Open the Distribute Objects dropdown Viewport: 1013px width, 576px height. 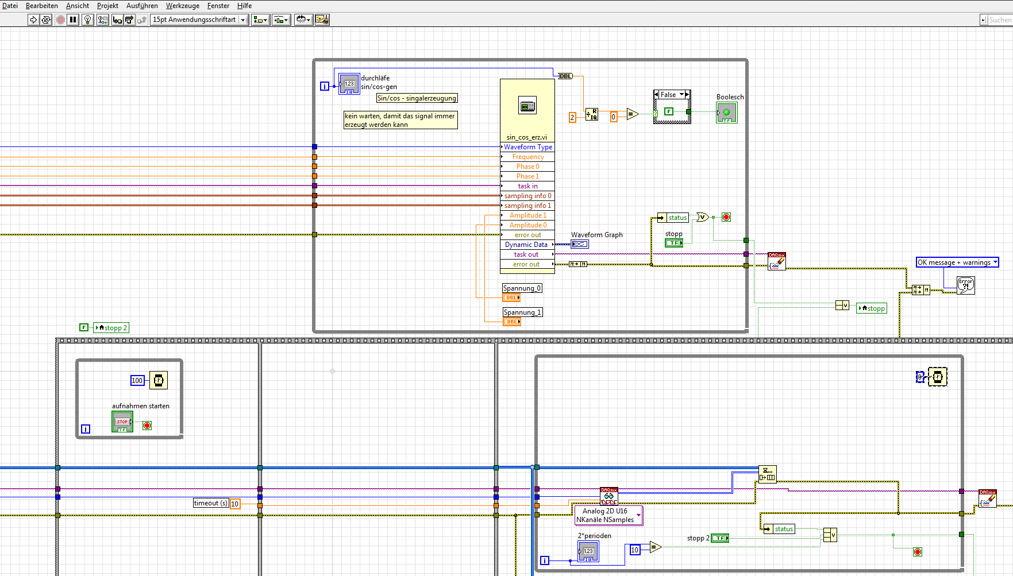coord(281,20)
